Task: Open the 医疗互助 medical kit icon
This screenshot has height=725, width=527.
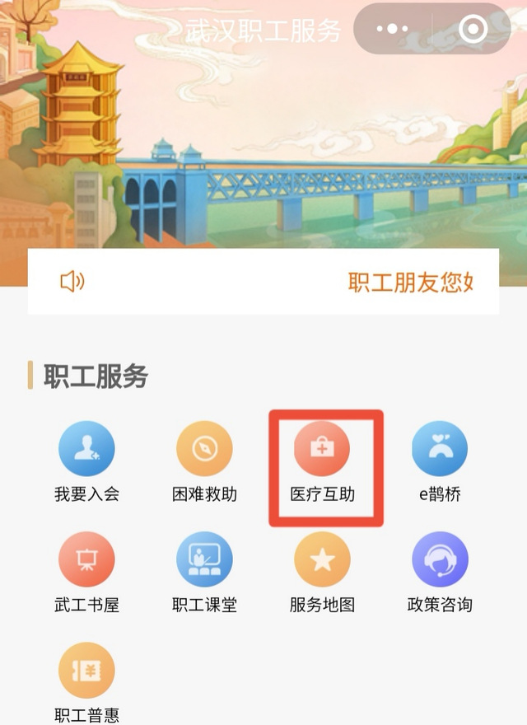Action: tap(322, 448)
